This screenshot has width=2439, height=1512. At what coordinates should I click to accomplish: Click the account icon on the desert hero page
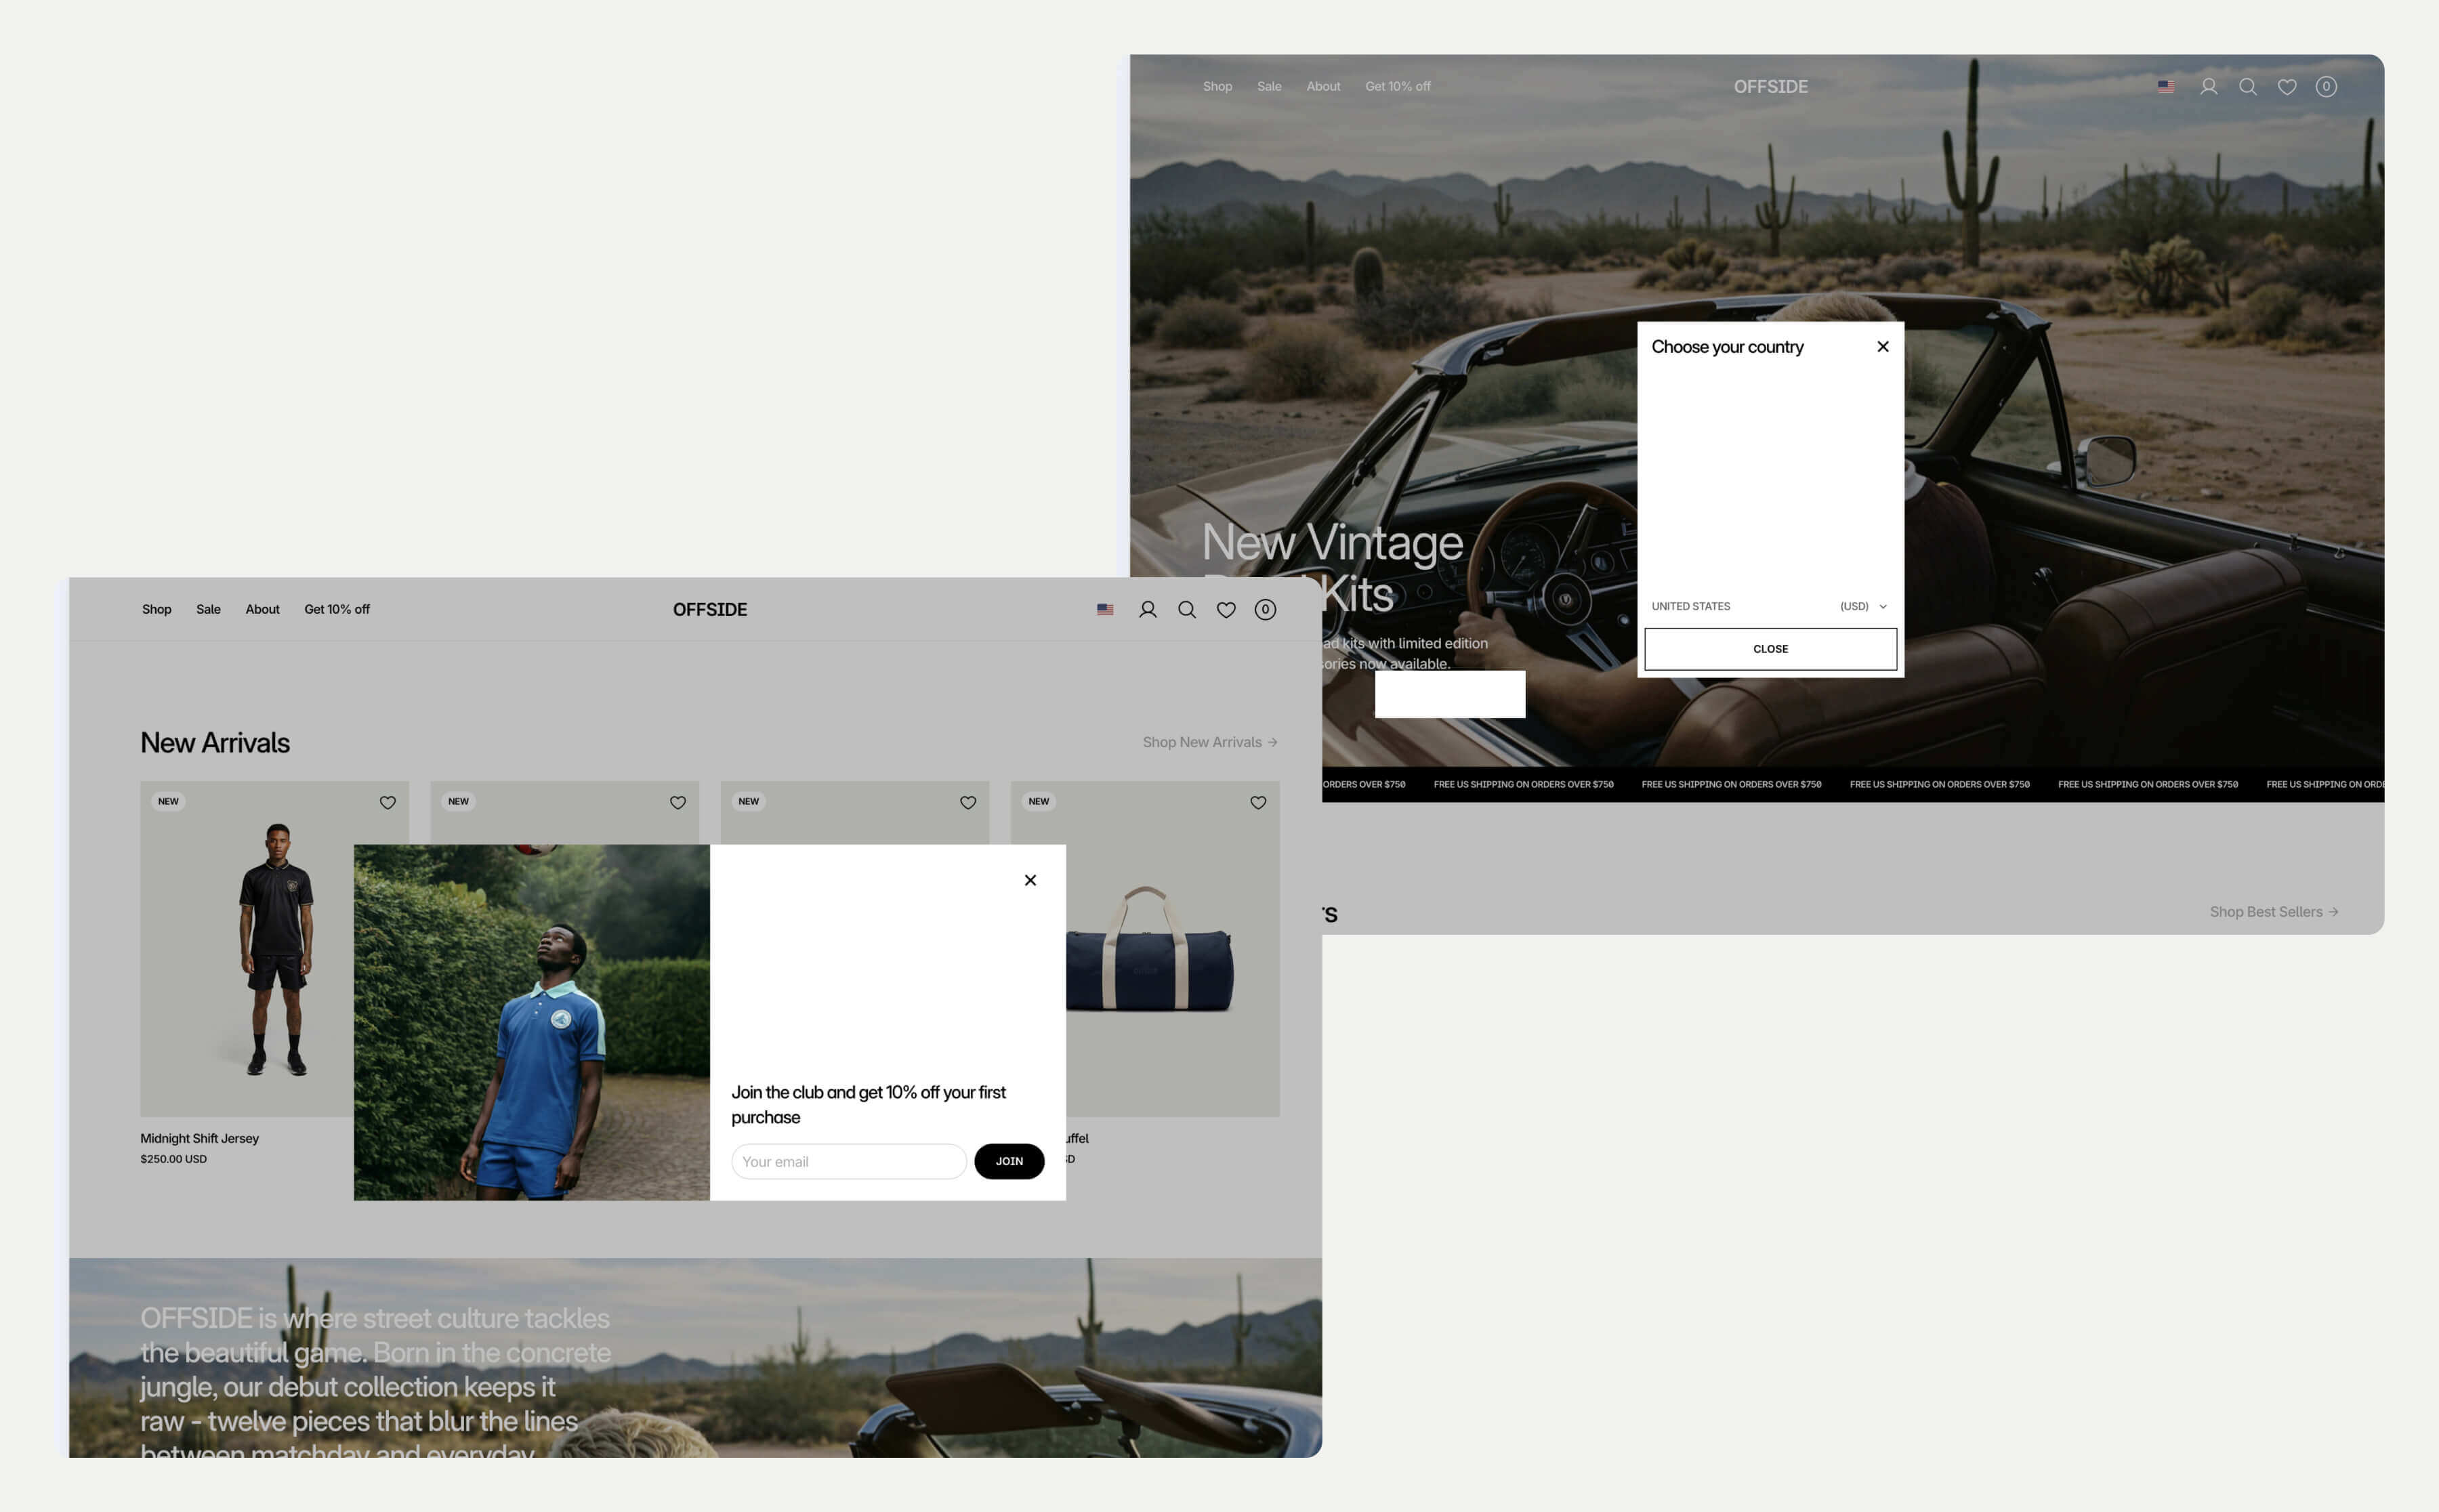(x=2208, y=87)
